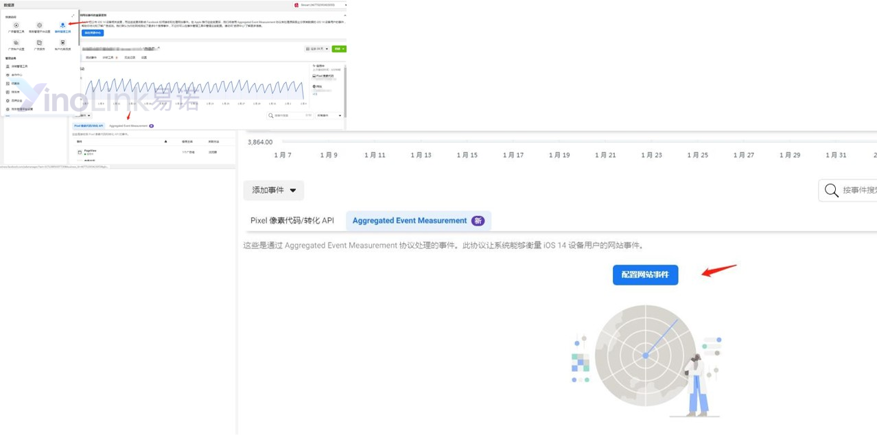Switch to the 历史记录 tab
The image size is (877, 435).
(128, 58)
